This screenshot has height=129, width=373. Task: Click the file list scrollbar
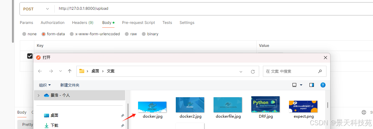(x=328, y=105)
